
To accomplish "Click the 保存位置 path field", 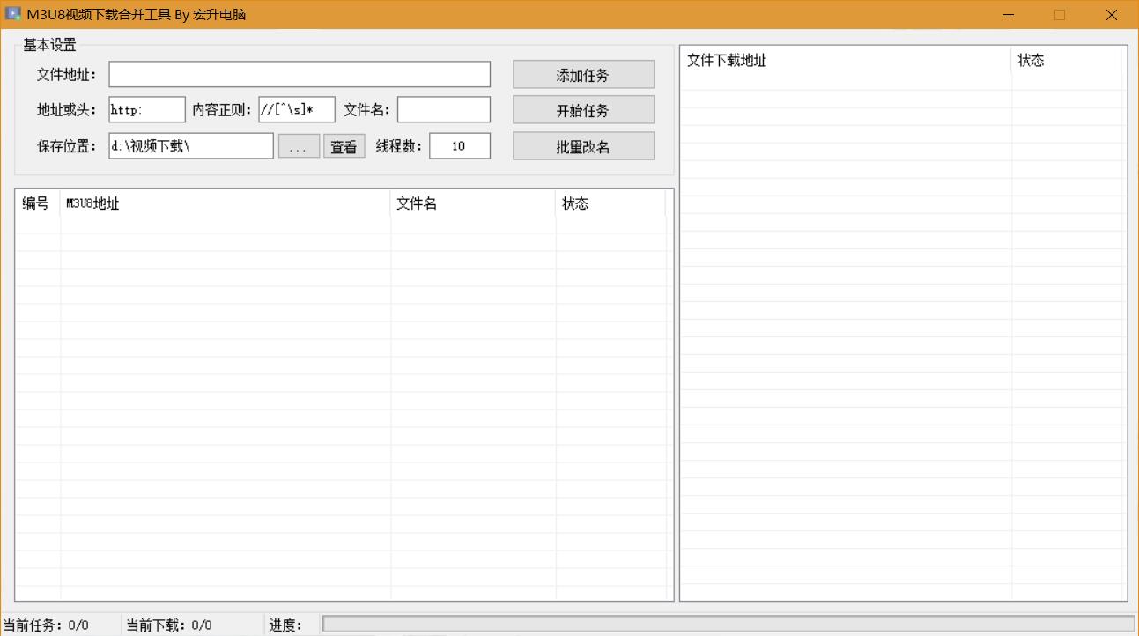I will [191, 146].
